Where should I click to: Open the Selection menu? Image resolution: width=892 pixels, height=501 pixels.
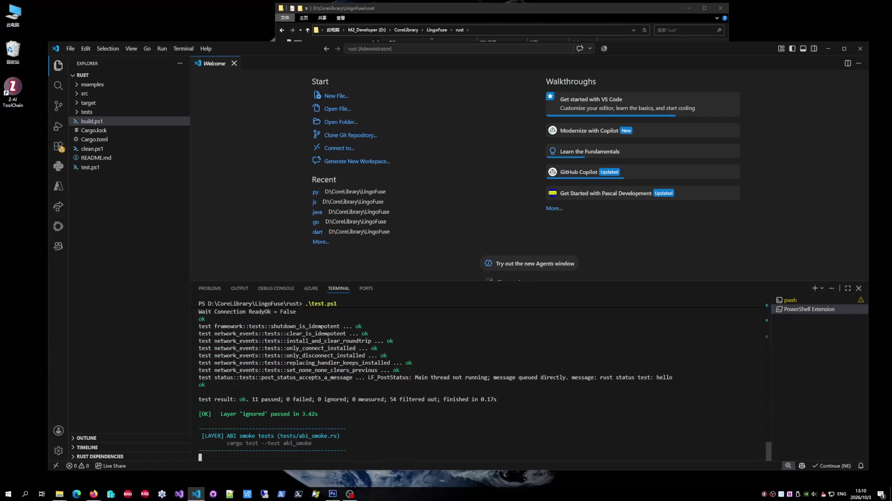point(108,48)
